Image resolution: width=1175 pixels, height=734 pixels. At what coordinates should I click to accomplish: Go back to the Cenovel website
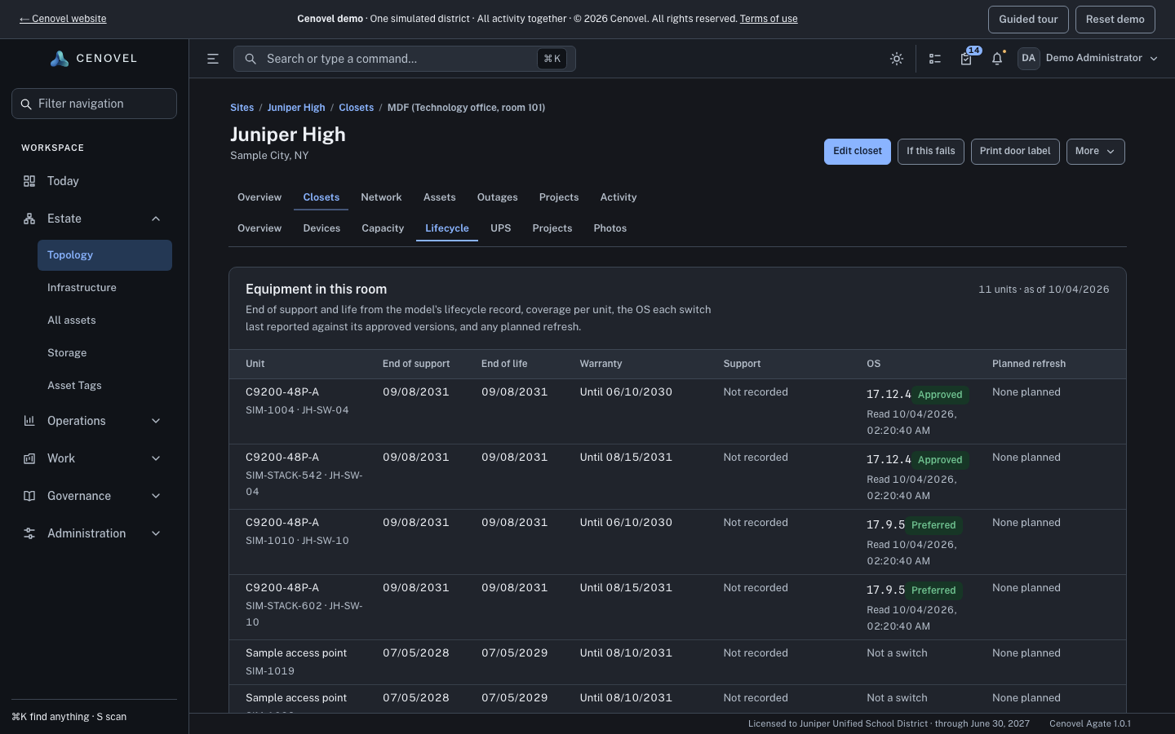pyautogui.click(x=63, y=19)
